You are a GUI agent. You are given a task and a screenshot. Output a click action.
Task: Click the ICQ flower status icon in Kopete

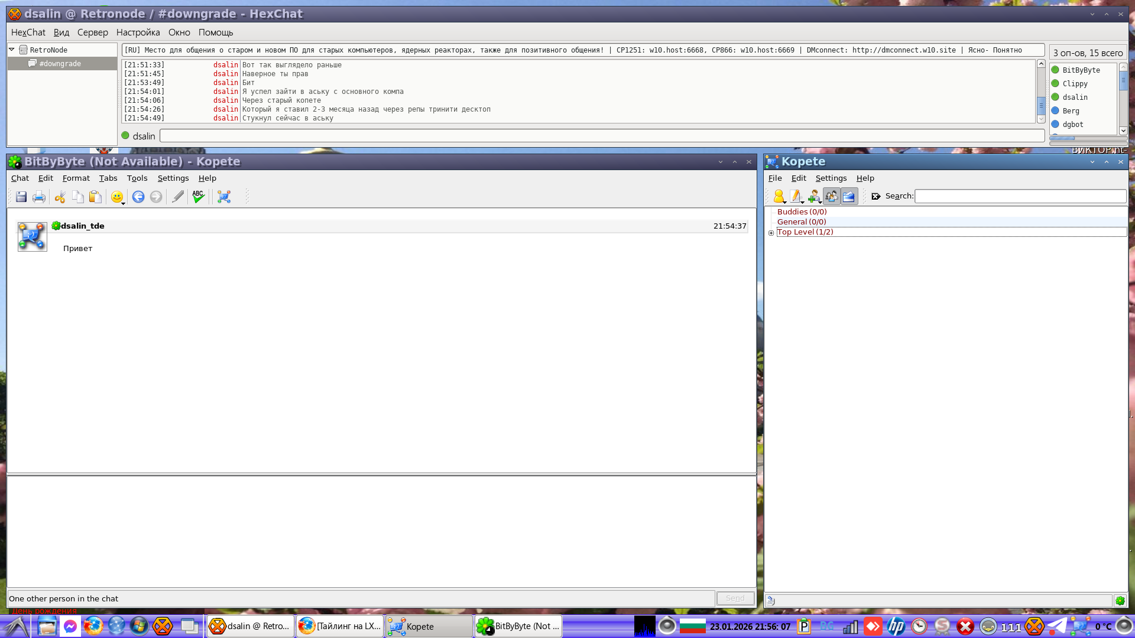coord(1120,600)
